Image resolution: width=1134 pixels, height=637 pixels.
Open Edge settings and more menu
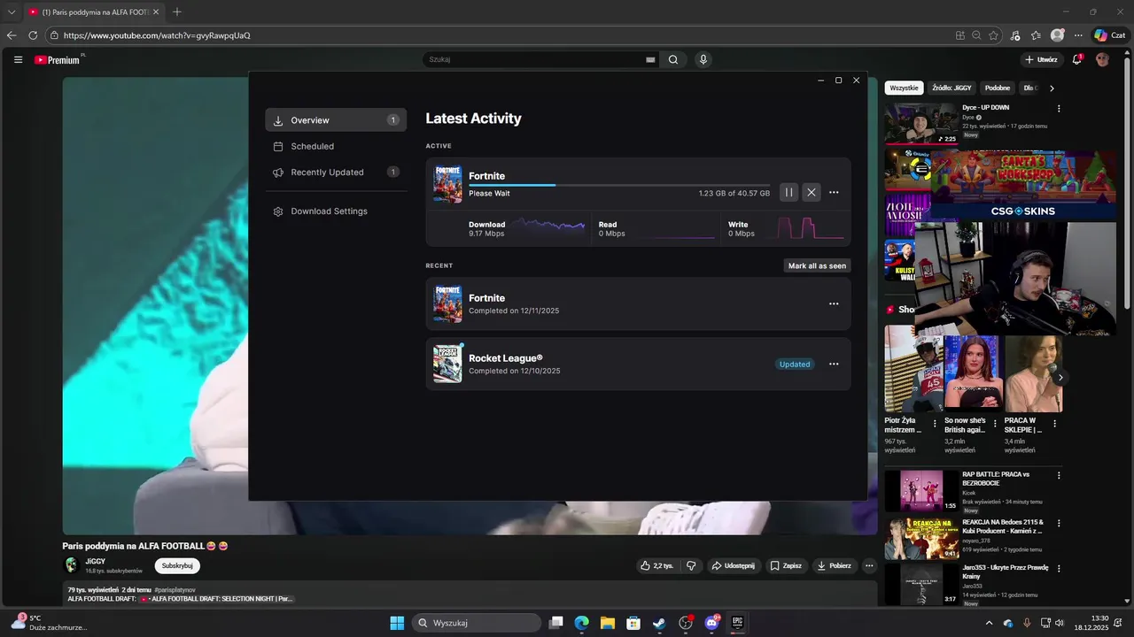pos(1078,35)
